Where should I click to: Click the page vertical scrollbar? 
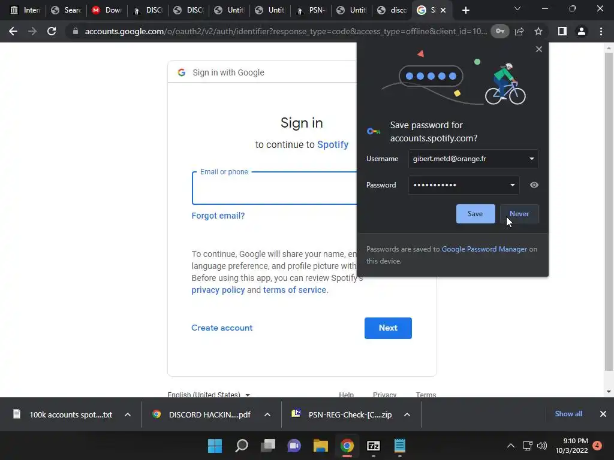click(x=609, y=211)
